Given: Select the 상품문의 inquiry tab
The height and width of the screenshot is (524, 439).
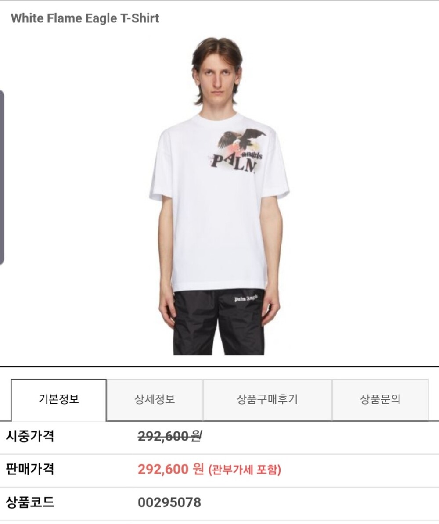Looking at the screenshot, I should (380, 399).
